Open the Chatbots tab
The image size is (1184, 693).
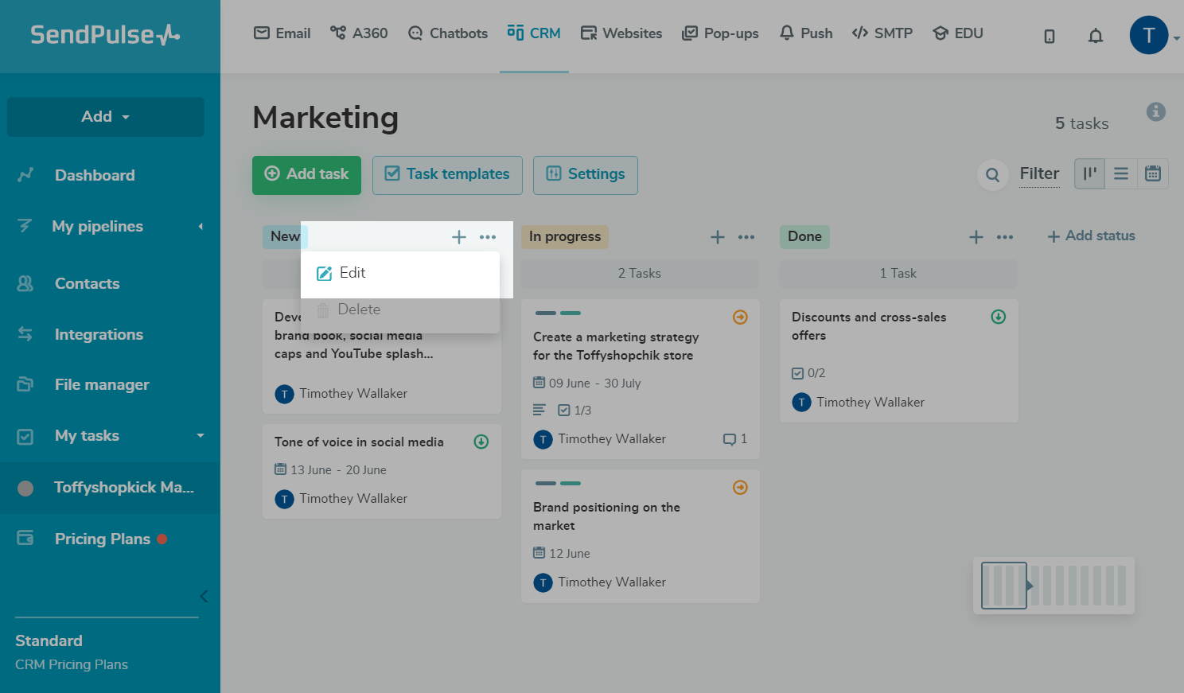pyautogui.click(x=448, y=33)
